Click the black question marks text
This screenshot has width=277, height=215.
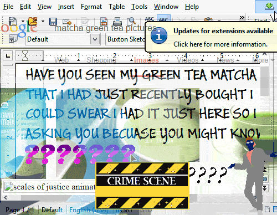tap(208, 175)
